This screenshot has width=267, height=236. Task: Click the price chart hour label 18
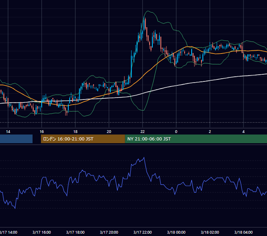[x=75, y=132]
